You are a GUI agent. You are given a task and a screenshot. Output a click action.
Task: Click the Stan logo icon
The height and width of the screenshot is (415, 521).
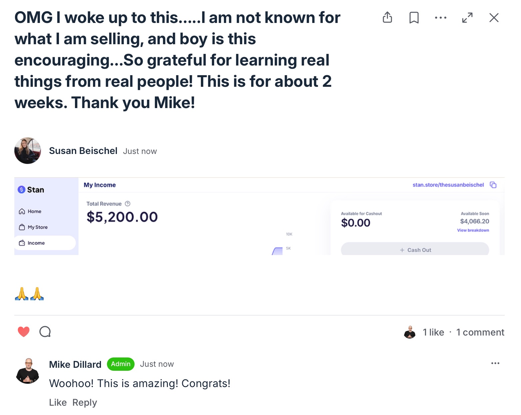[x=22, y=190]
